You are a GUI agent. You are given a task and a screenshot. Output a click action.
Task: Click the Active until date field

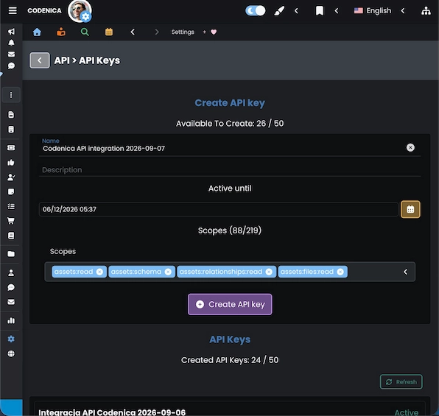tap(218, 209)
